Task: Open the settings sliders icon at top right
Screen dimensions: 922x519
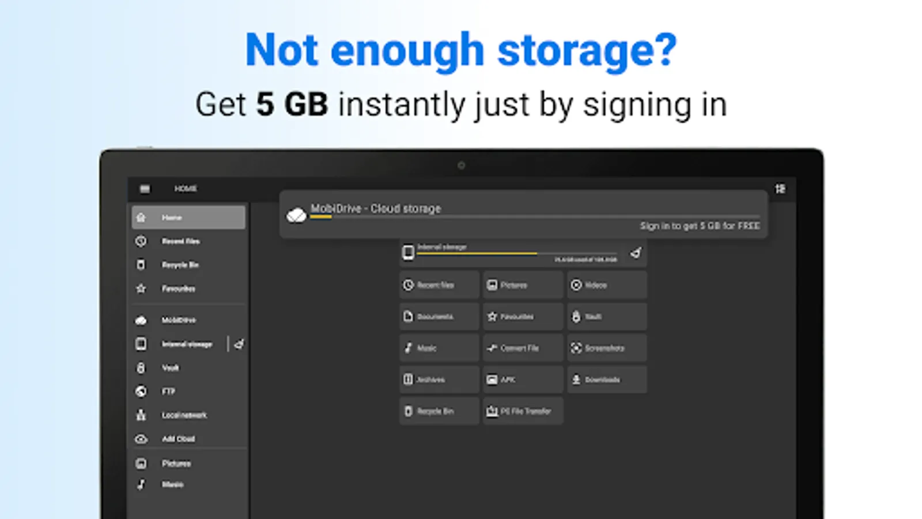Action: pyautogui.click(x=780, y=189)
